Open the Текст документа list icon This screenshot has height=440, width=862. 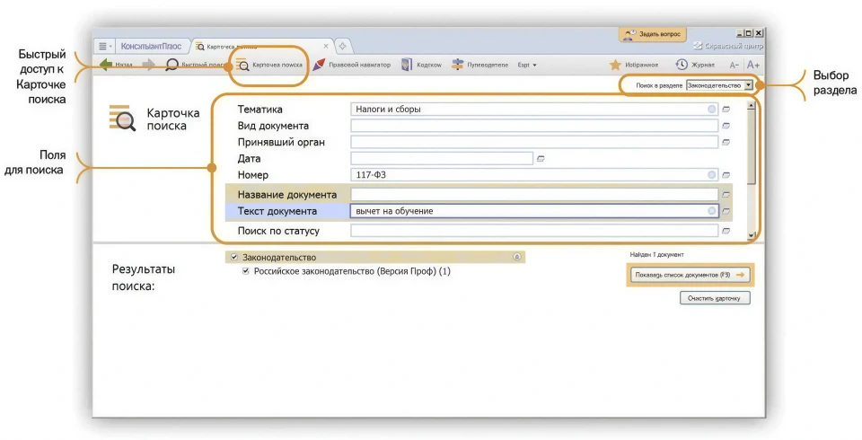click(x=726, y=211)
